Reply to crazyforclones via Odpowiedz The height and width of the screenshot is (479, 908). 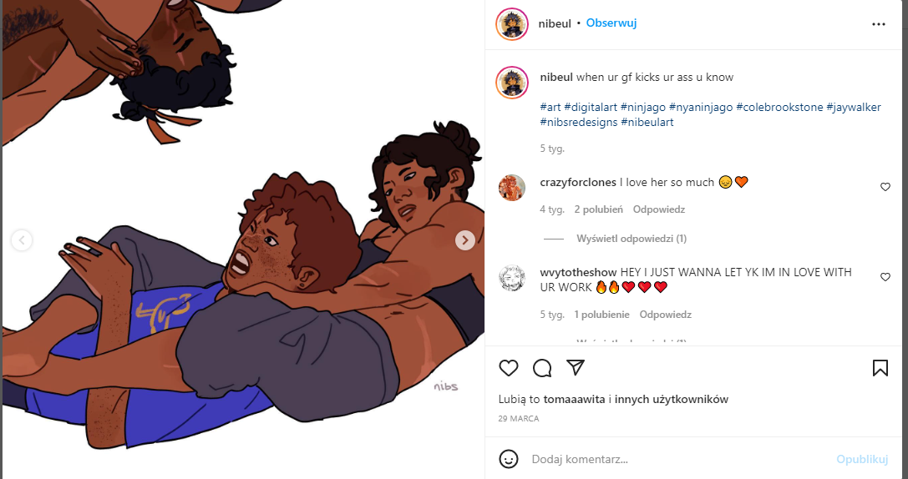pyautogui.click(x=659, y=209)
